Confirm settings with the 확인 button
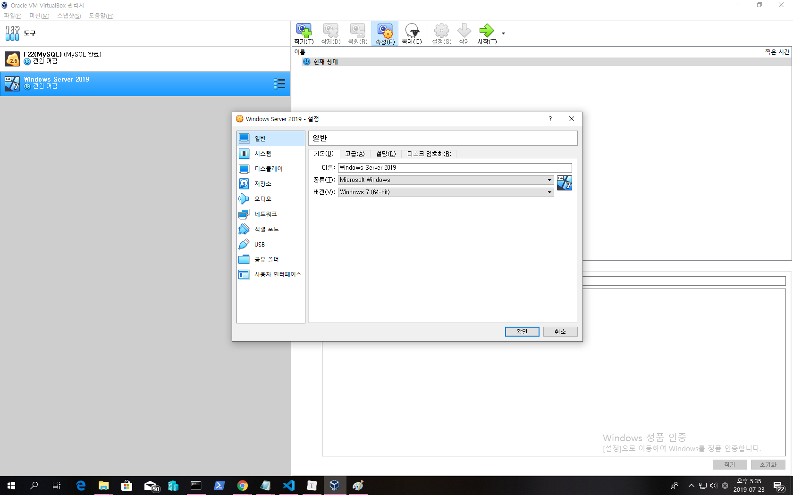This screenshot has width=793, height=495. pyautogui.click(x=522, y=331)
